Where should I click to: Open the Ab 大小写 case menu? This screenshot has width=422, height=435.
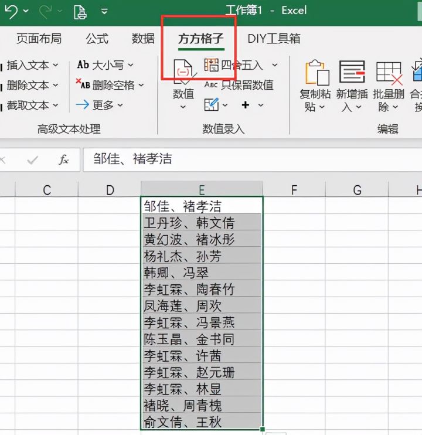[105, 65]
